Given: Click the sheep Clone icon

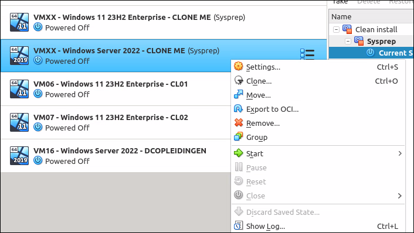Looking at the screenshot, I should [239, 80].
